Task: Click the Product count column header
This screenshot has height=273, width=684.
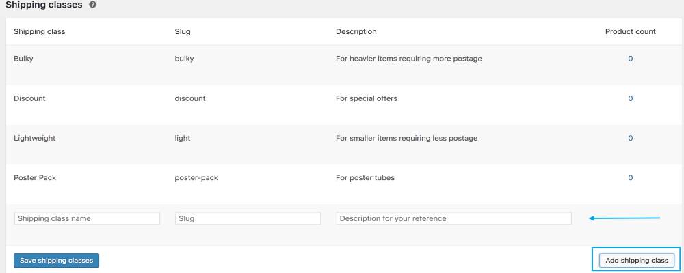Action: (630, 31)
